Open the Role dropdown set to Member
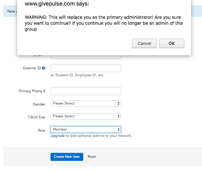 pyautogui.click(x=86, y=130)
